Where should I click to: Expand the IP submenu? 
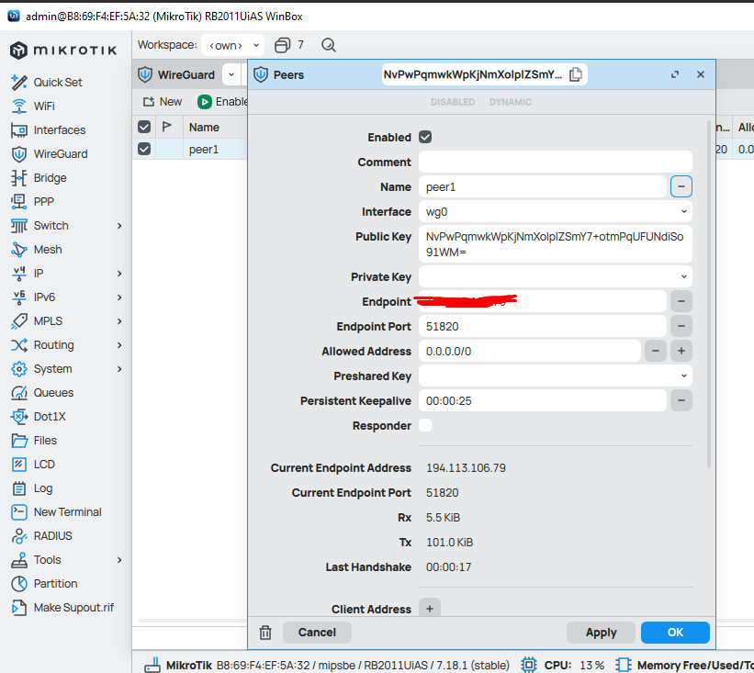click(119, 274)
